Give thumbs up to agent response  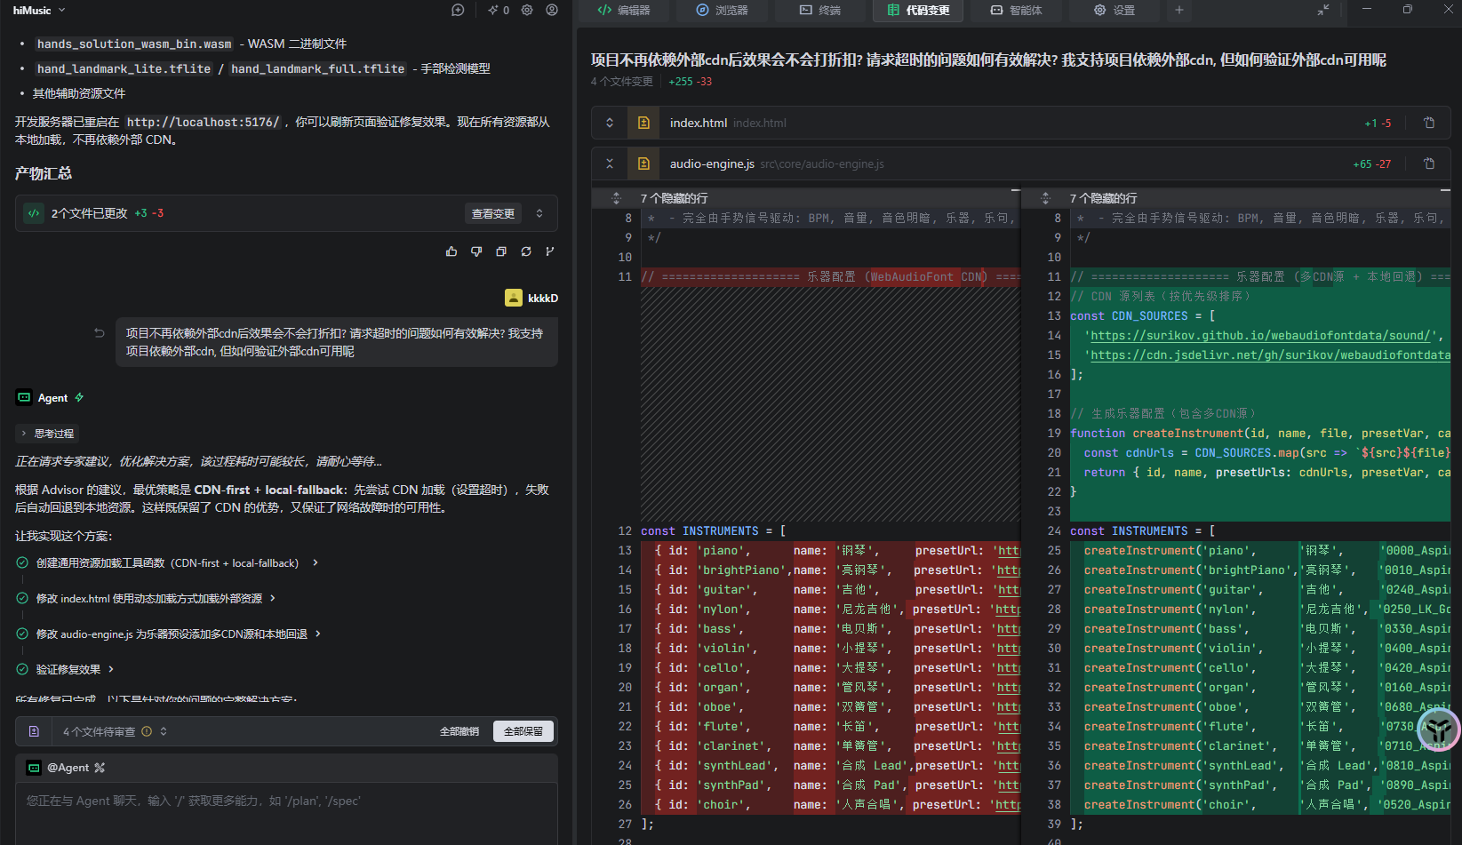pos(451,251)
